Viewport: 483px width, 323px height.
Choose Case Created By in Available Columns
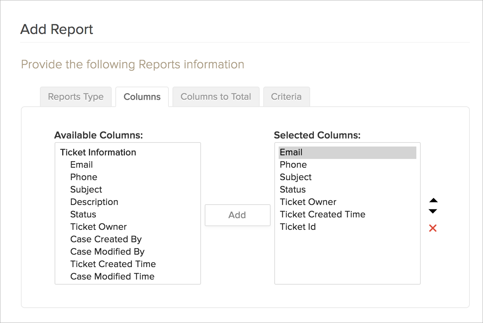(x=106, y=239)
